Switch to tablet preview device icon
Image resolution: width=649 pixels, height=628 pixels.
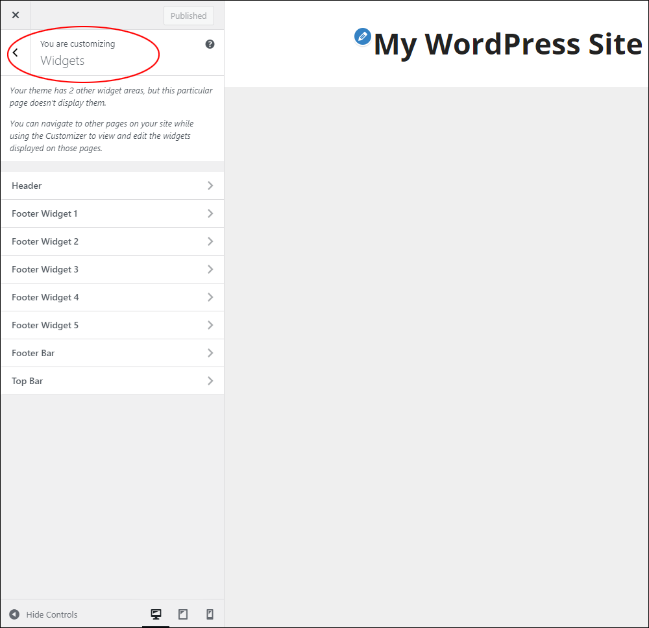tap(183, 614)
